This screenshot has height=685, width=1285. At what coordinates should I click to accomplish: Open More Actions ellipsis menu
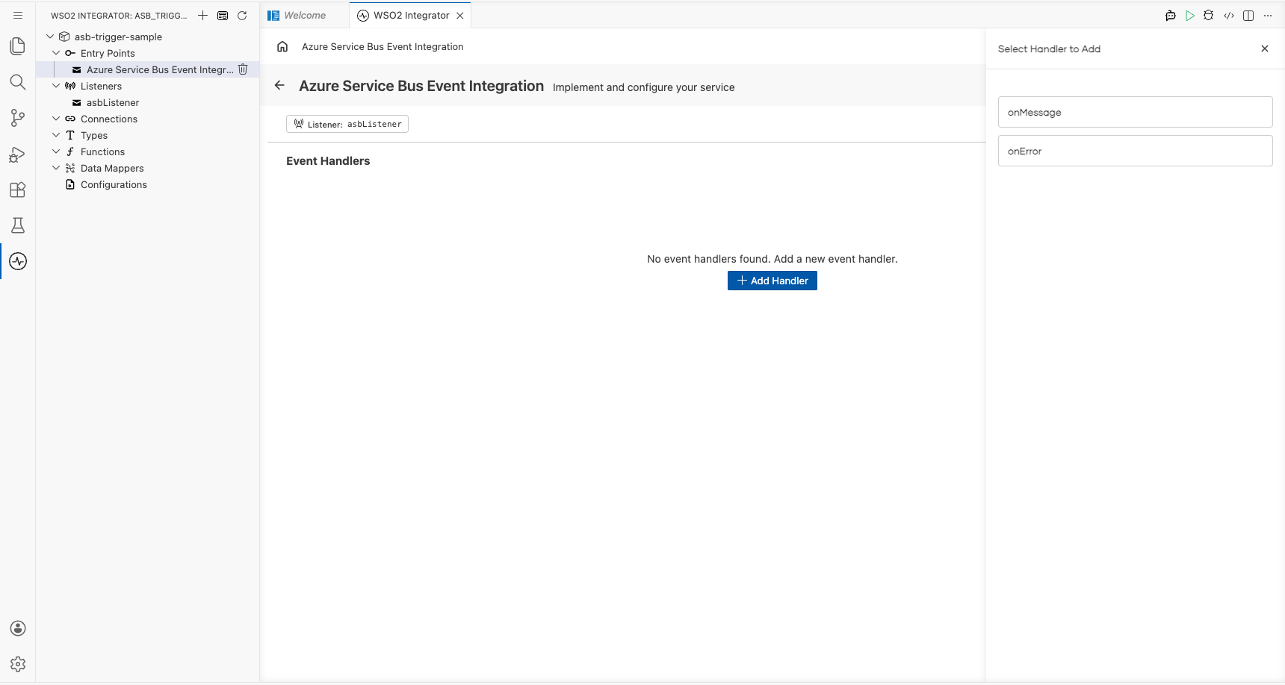[1268, 15]
